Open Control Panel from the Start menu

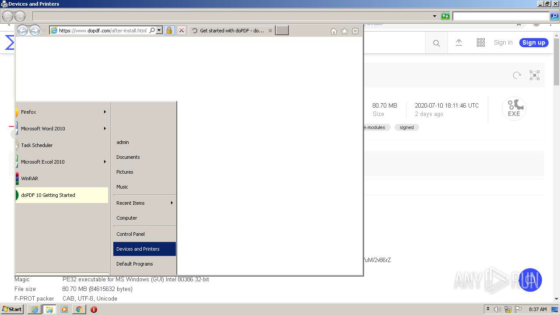pyautogui.click(x=144, y=234)
